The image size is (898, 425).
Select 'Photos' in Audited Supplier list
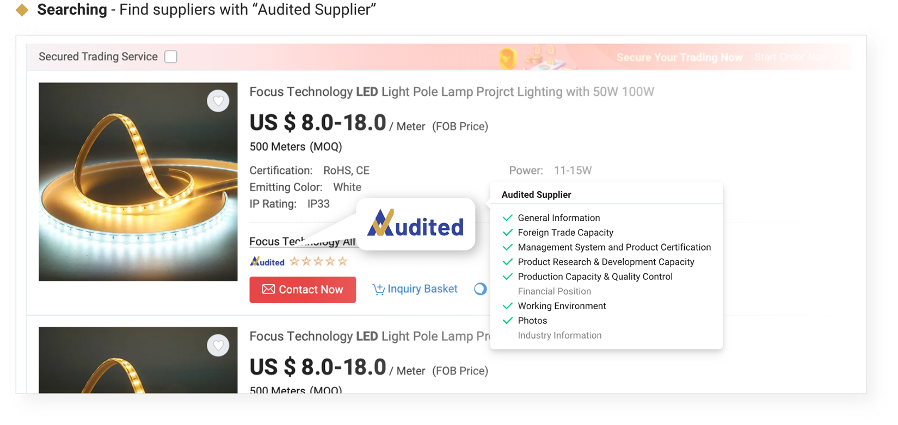pos(532,321)
